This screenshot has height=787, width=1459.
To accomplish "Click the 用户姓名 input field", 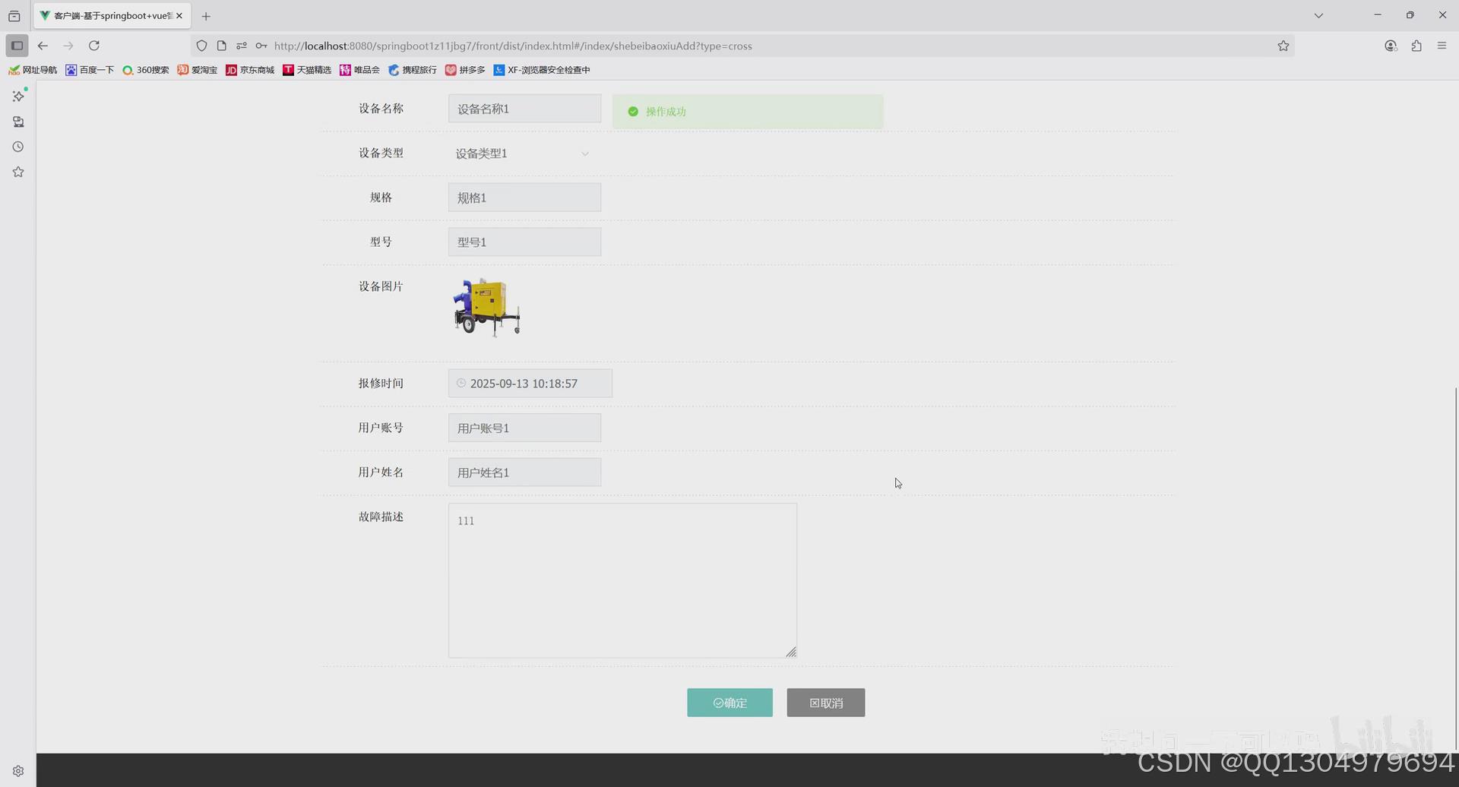I will 524,473.
